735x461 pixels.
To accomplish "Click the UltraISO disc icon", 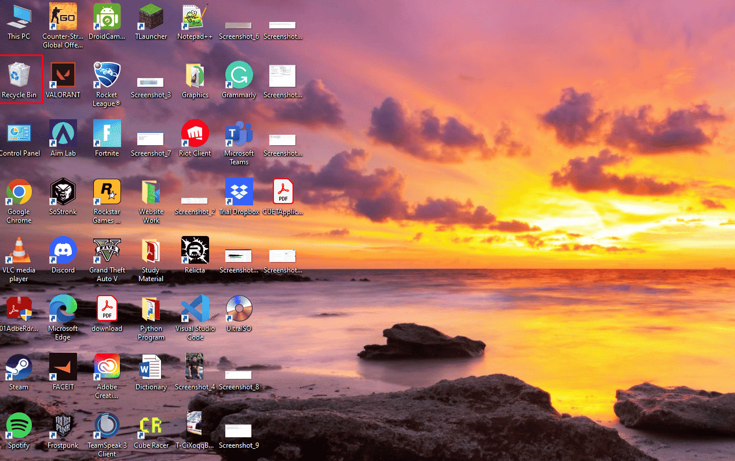I will (x=239, y=309).
